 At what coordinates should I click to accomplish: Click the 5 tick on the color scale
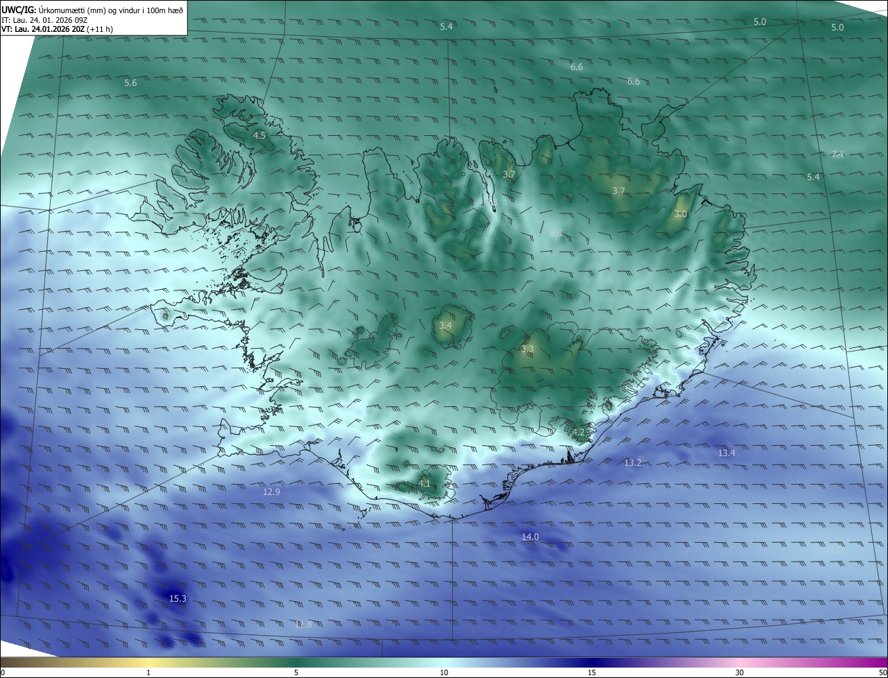coord(296,672)
